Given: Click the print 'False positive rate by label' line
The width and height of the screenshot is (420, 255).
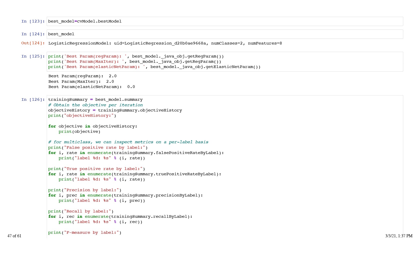Looking at the screenshot, I should pyautogui.click(x=98, y=147).
